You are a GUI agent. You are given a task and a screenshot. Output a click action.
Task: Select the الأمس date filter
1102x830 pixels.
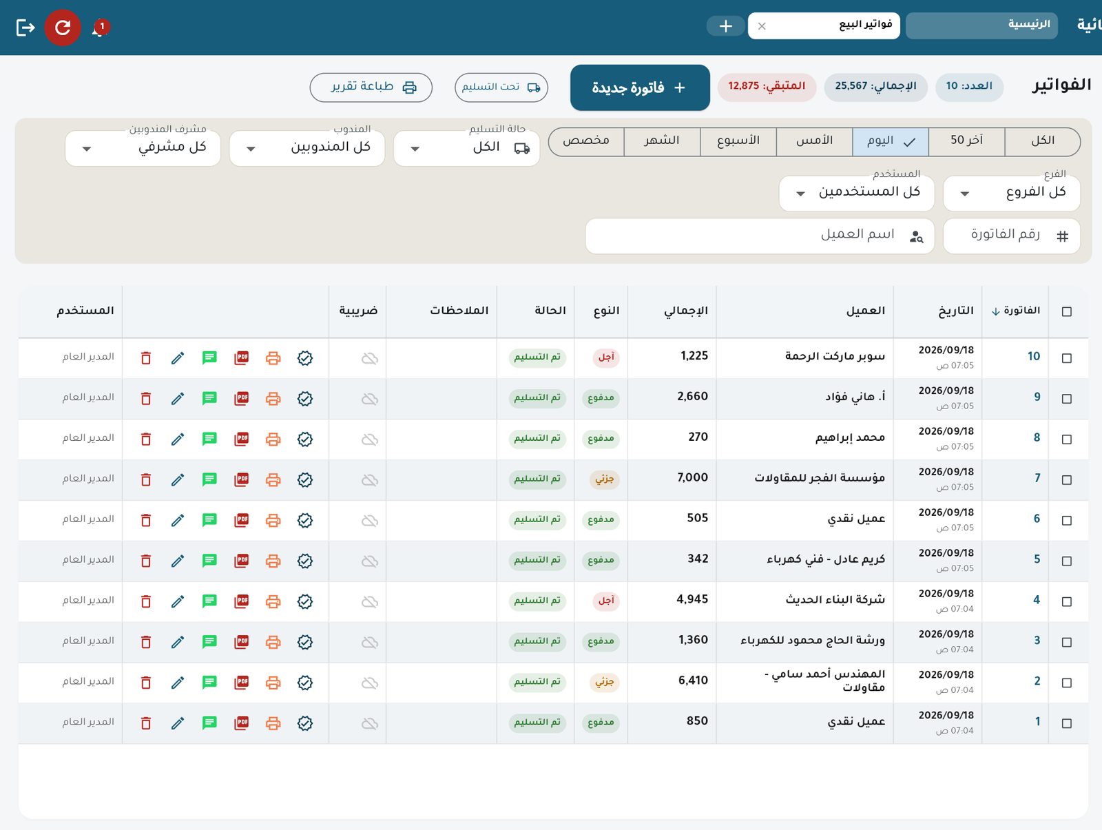(x=814, y=141)
